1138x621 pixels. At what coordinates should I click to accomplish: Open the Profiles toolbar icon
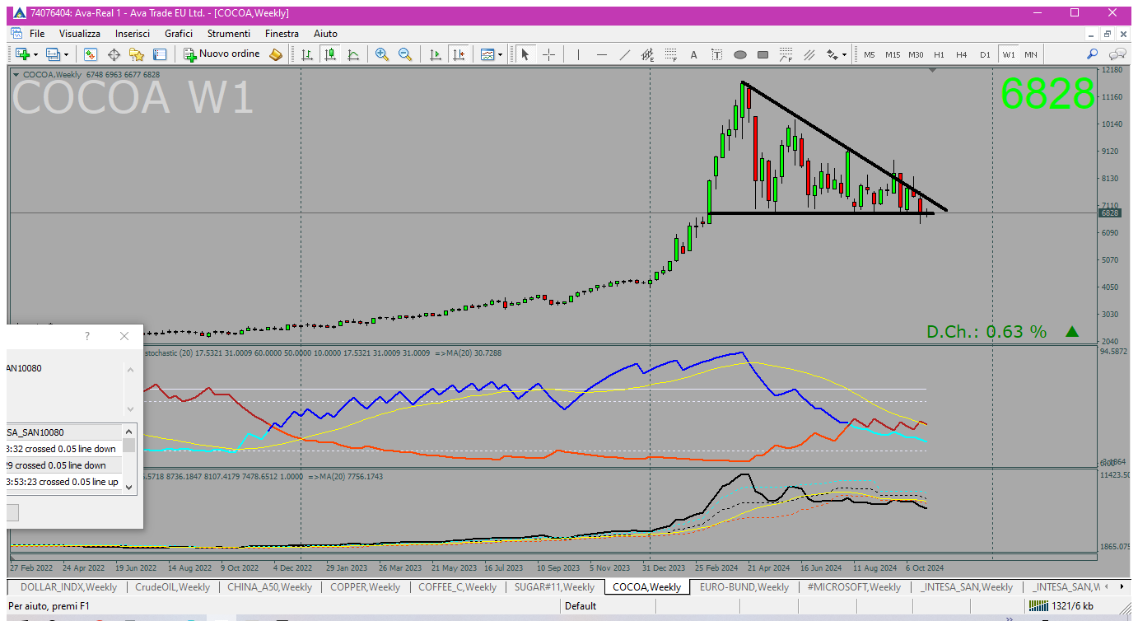click(x=54, y=54)
